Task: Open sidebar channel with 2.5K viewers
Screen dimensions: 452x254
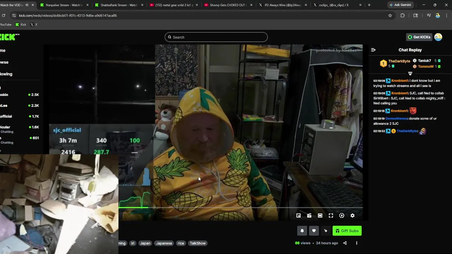Action: (x=20, y=95)
